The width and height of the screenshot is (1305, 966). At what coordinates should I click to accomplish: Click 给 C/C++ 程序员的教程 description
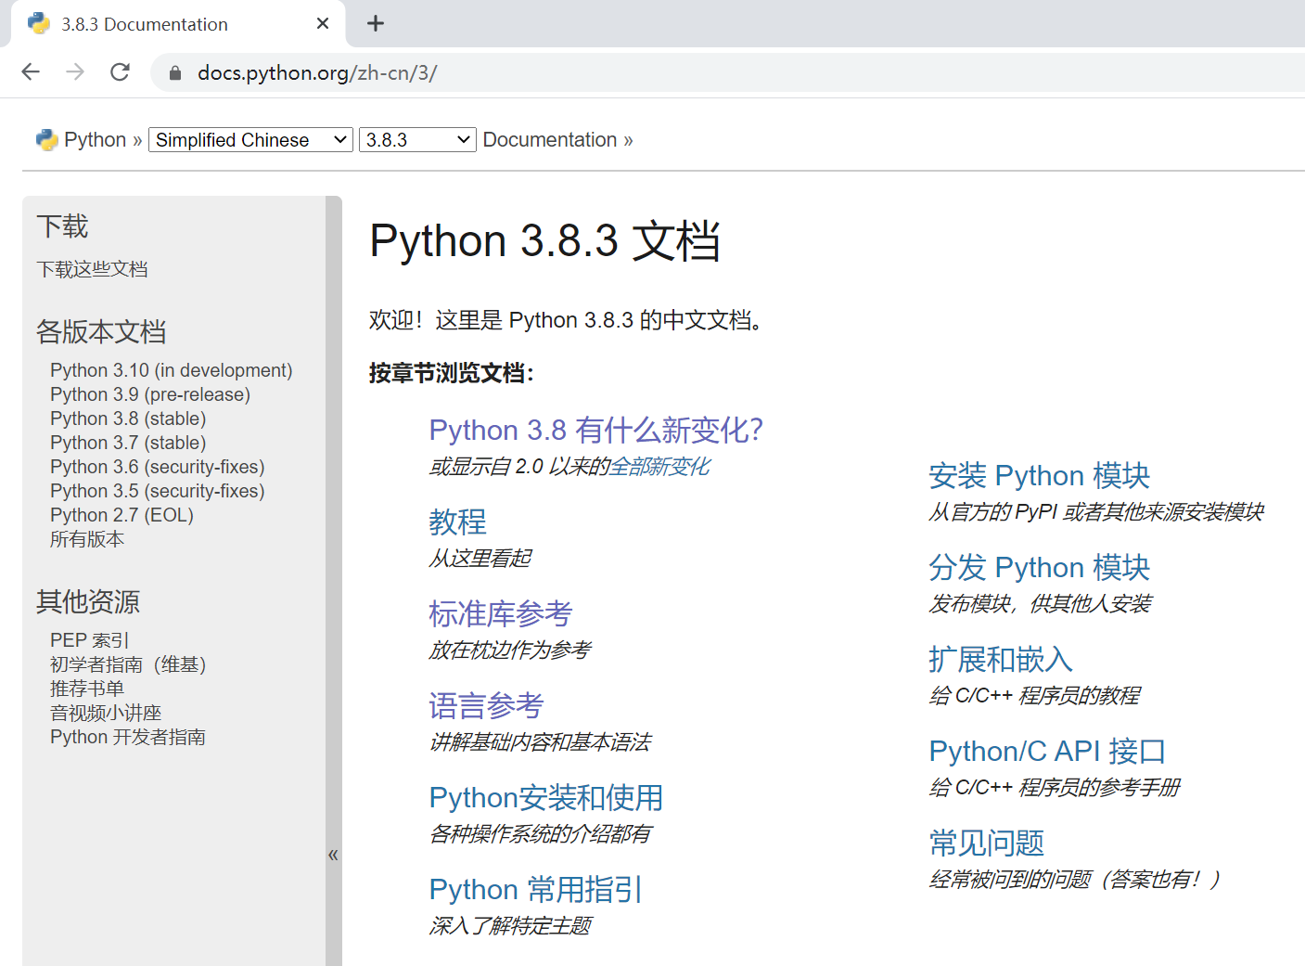click(1034, 695)
